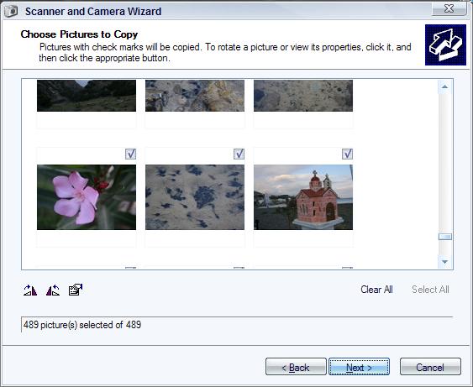This screenshot has width=473, height=387.
Task: Go to the Next wizard page
Action: pyautogui.click(x=359, y=367)
